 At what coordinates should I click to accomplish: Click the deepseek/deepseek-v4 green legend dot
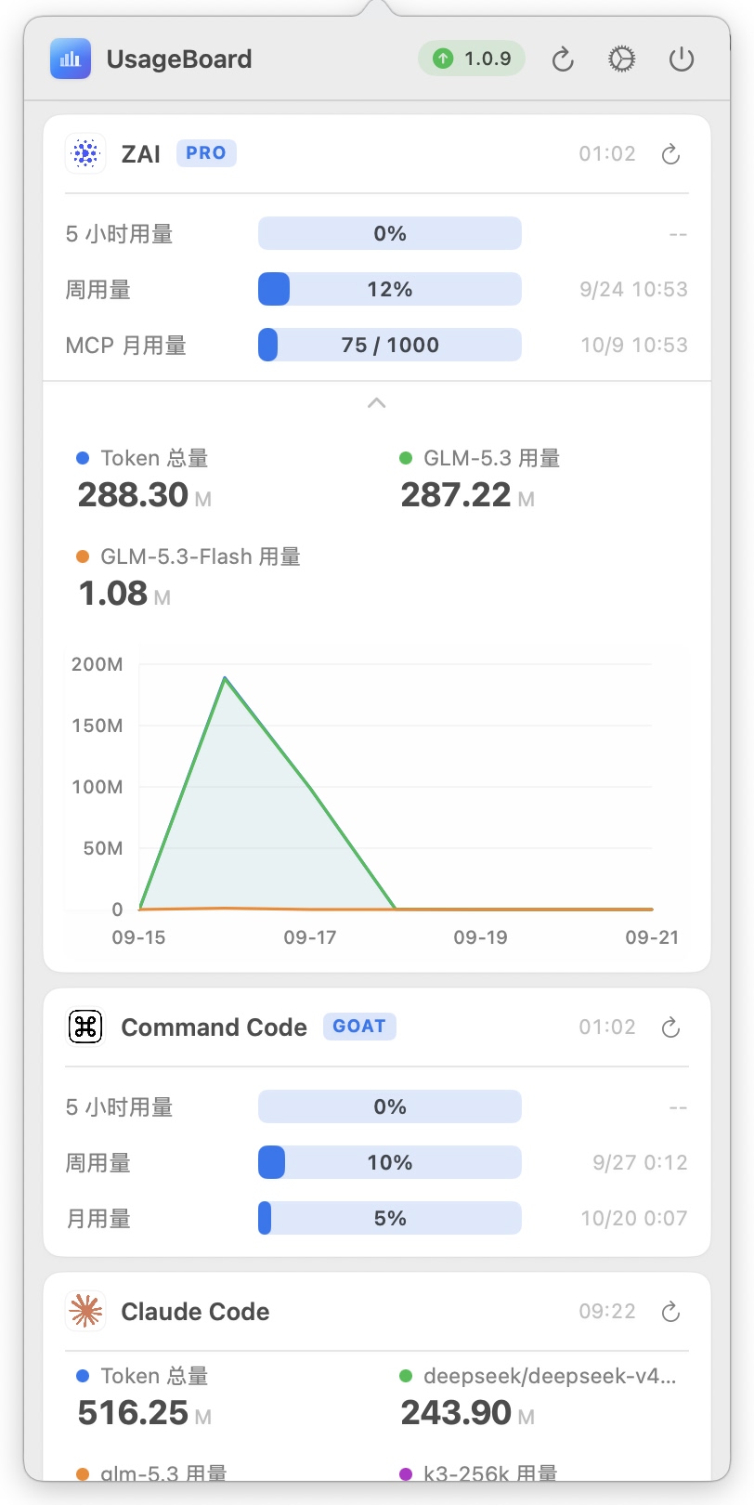click(x=406, y=1376)
